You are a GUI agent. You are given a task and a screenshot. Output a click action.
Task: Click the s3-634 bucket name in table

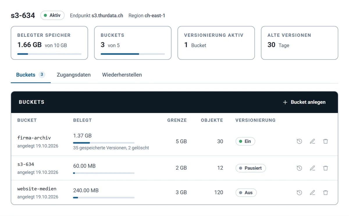(x=26, y=164)
